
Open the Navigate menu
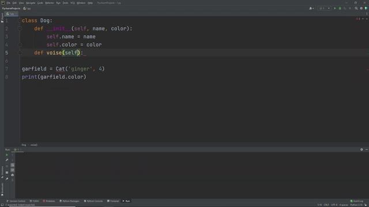coord(31,3)
